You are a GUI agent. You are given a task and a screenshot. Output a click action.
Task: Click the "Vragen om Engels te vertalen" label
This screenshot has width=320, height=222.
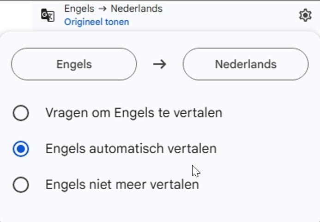pyautogui.click(x=134, y=113)
